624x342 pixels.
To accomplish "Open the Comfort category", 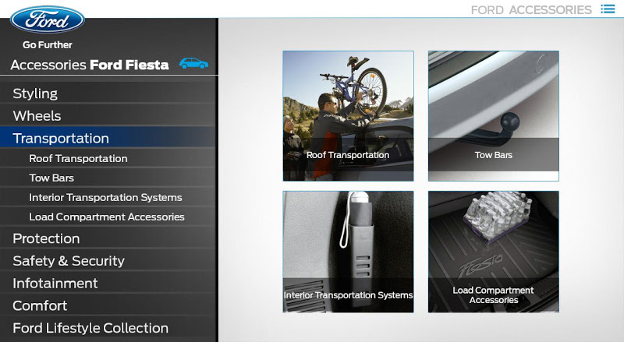I will point(108,305).
